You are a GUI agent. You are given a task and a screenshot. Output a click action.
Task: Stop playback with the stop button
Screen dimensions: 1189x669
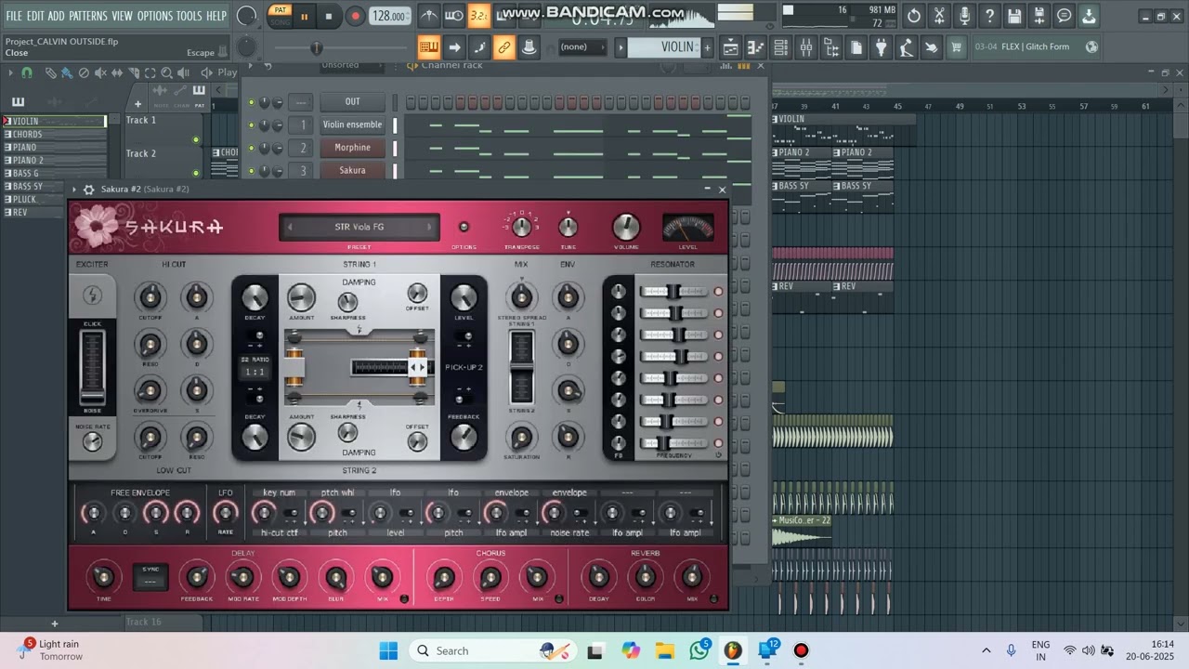[328, 16]
